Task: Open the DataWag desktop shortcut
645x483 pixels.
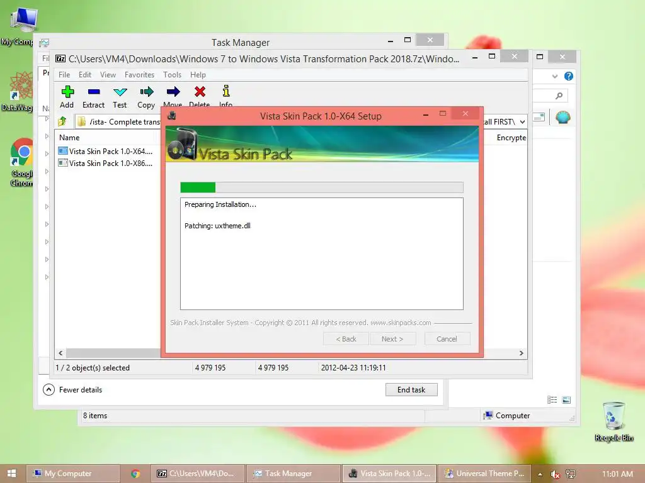Action: point(21,86)
